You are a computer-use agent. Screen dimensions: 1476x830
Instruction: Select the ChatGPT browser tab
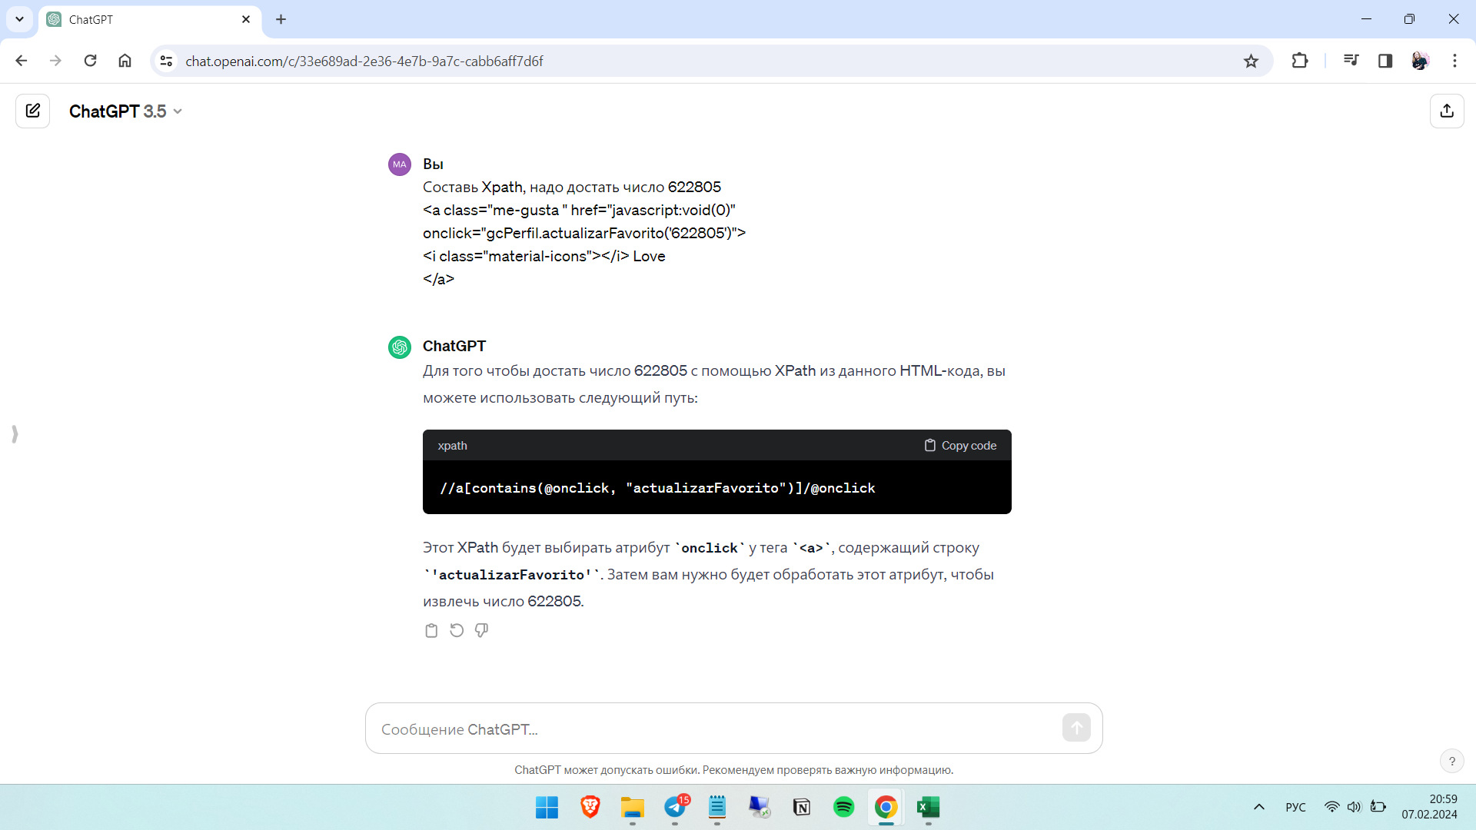[149, 20]
